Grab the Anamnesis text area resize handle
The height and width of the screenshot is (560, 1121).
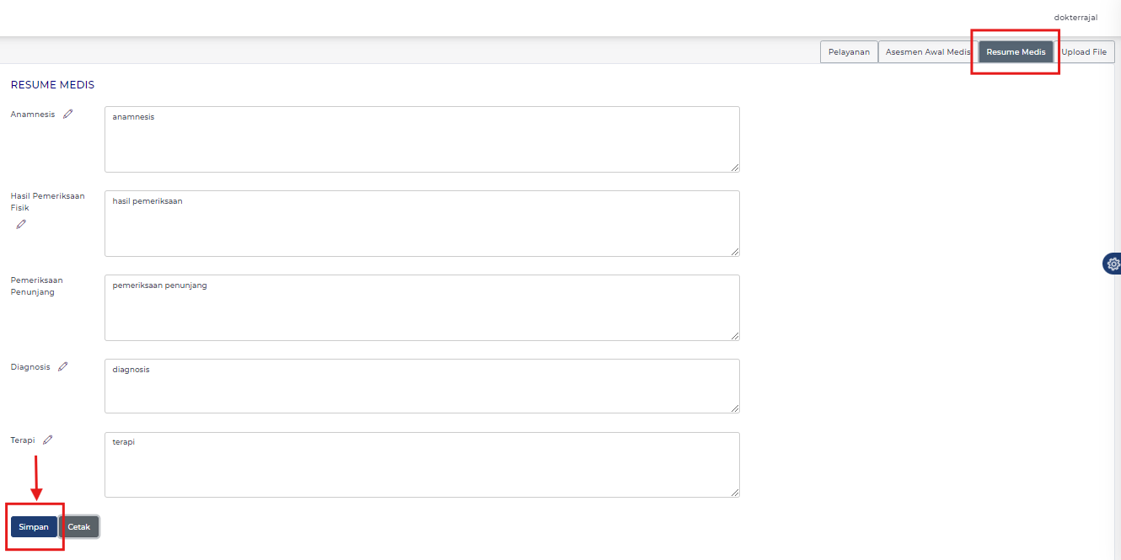pyautogui.click(x=735, y=168)
